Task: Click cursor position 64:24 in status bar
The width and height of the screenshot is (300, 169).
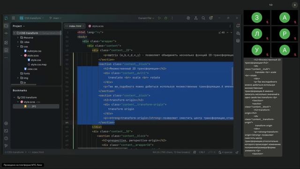Action: tap(172, 152)
